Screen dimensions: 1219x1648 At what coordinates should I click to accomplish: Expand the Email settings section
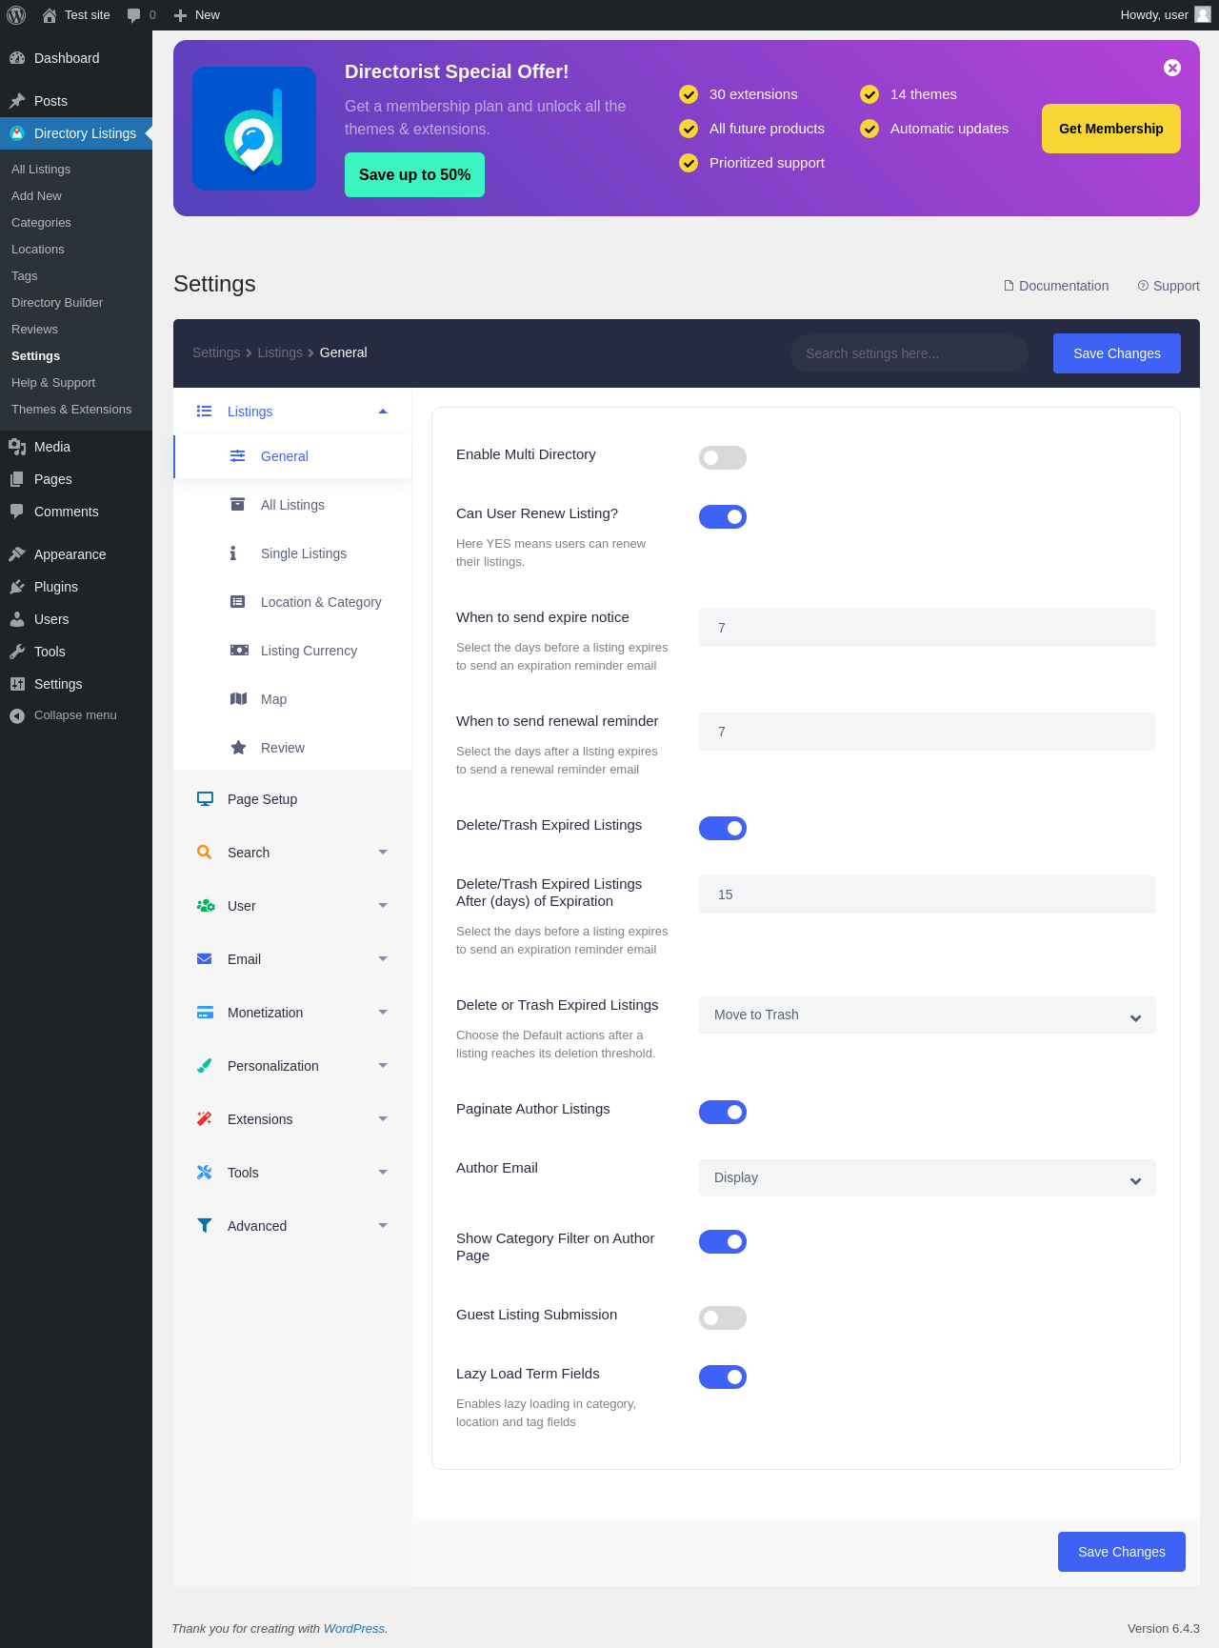pyautogui.click(x=383, y=959)
